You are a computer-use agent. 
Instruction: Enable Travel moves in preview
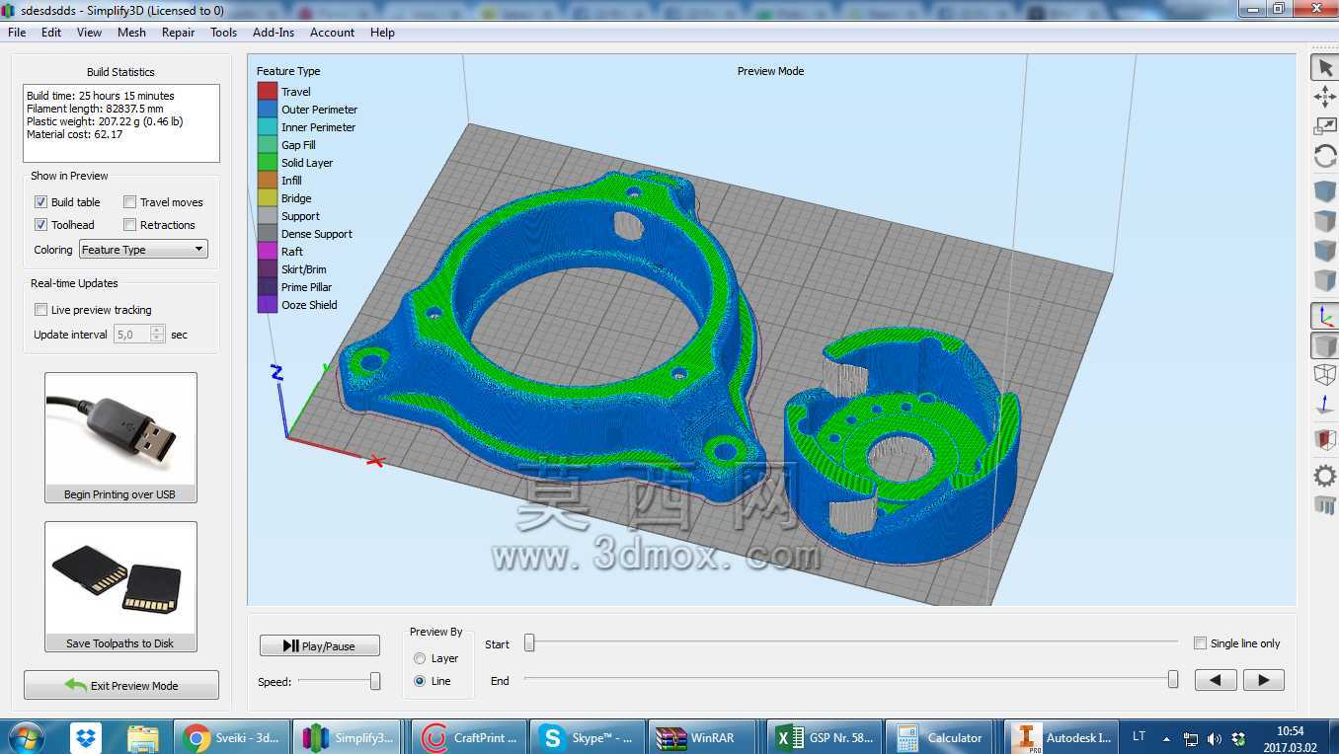pos(129,202)
